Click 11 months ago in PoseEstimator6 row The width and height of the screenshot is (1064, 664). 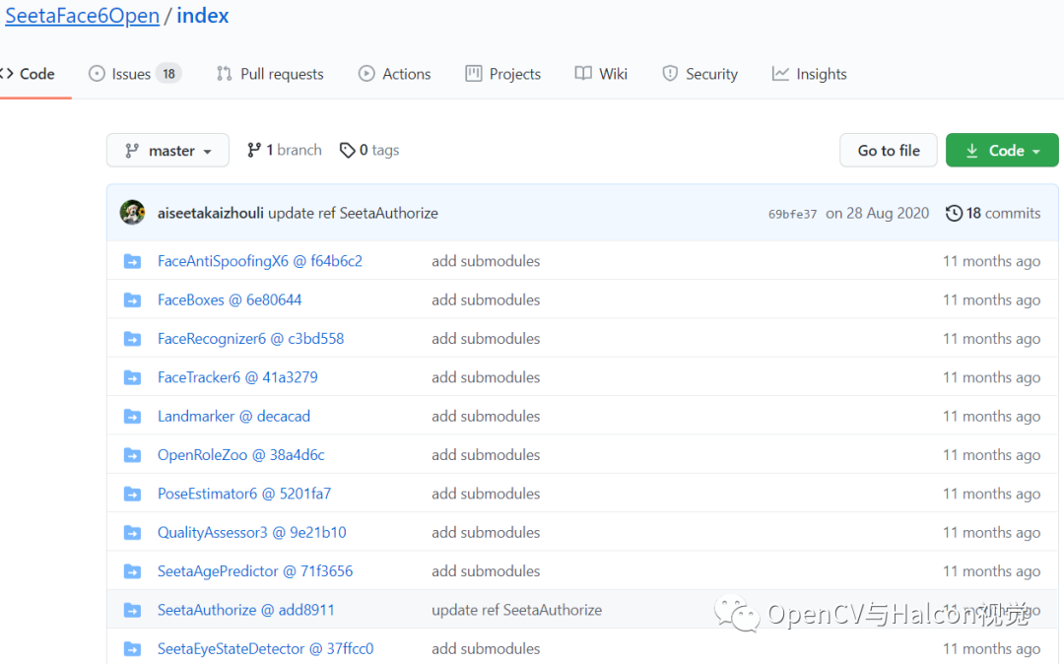[x=991, y=494]
